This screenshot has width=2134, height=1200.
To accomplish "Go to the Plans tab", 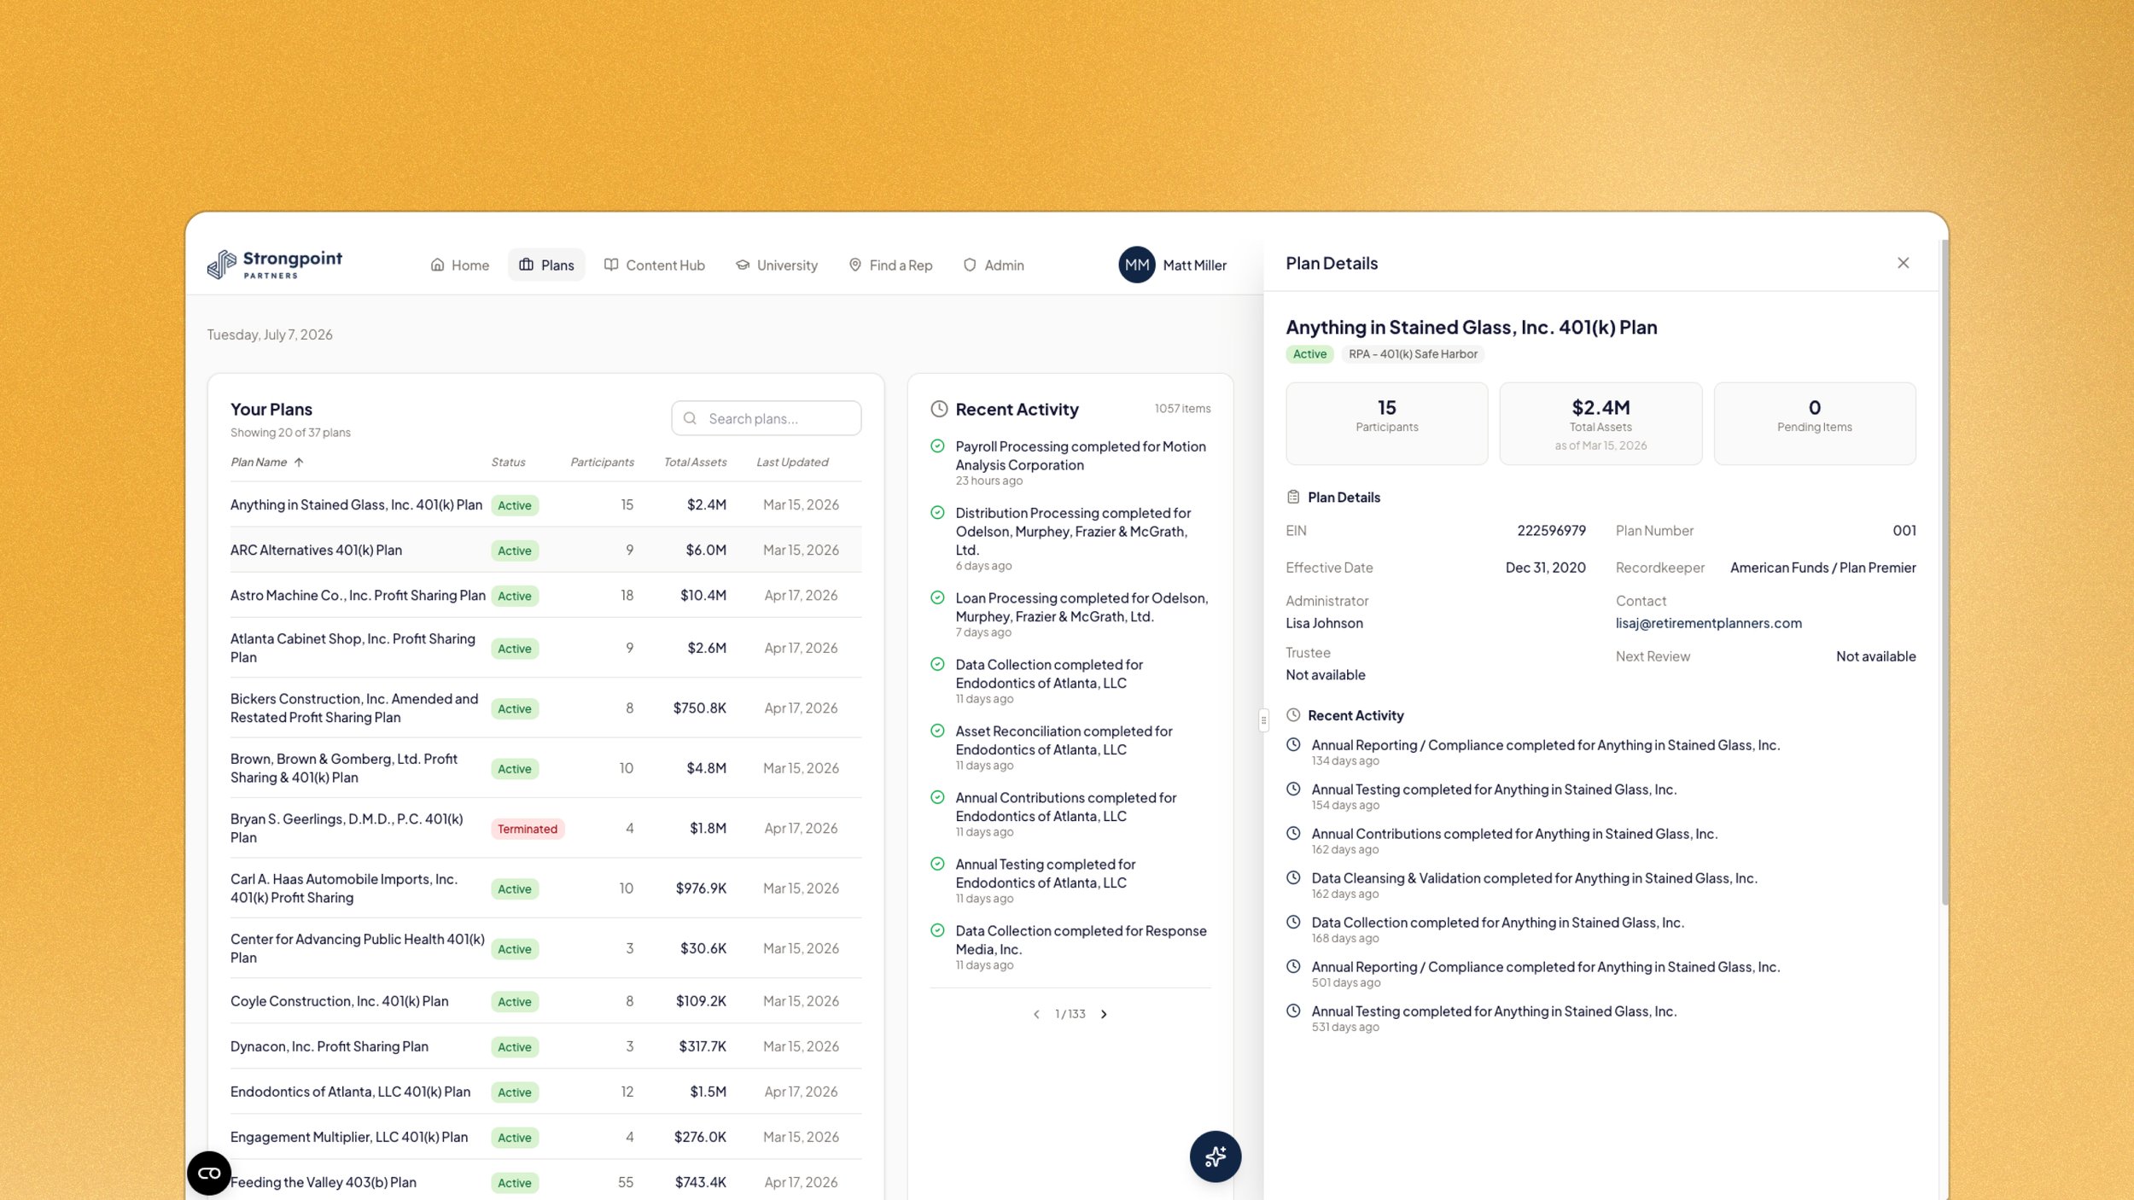I will click(546, 265).
